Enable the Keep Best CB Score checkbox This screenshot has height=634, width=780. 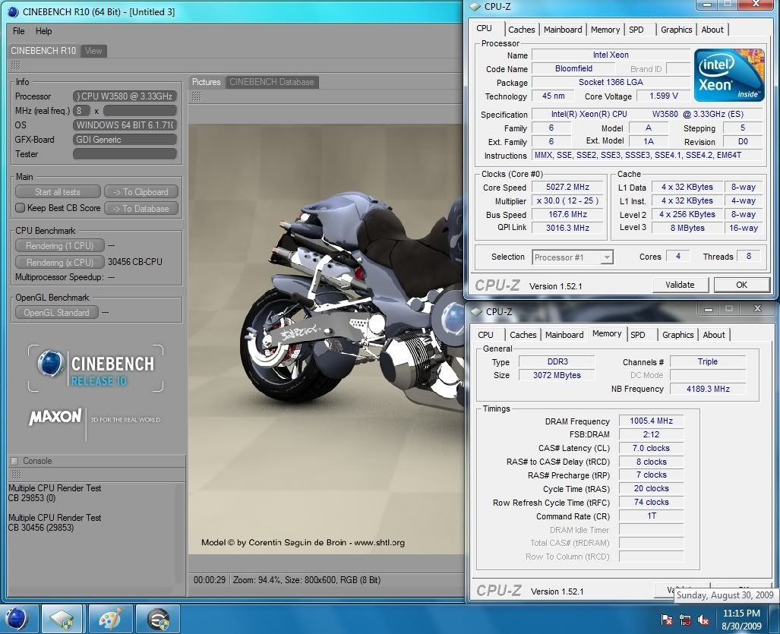[20, 208]
